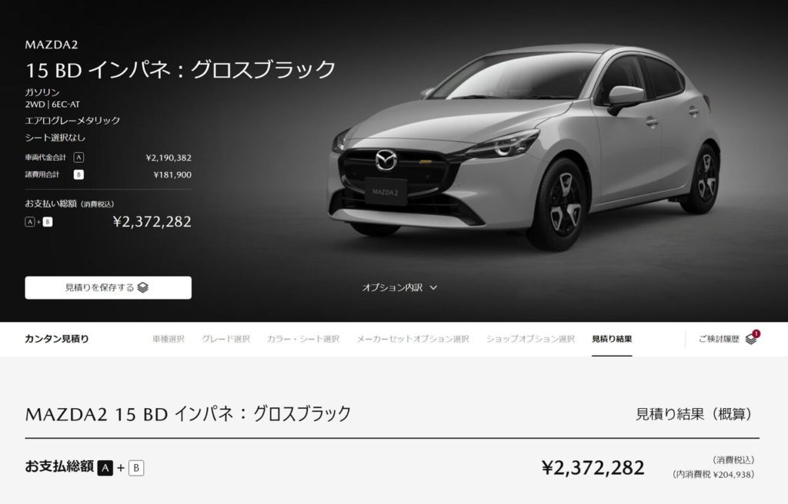Open the ご検討履歴 stack icon with red badge
Image resolution: width=788 pixels, height=504 pixels.
pyautogui.click(x=751, y=340)
